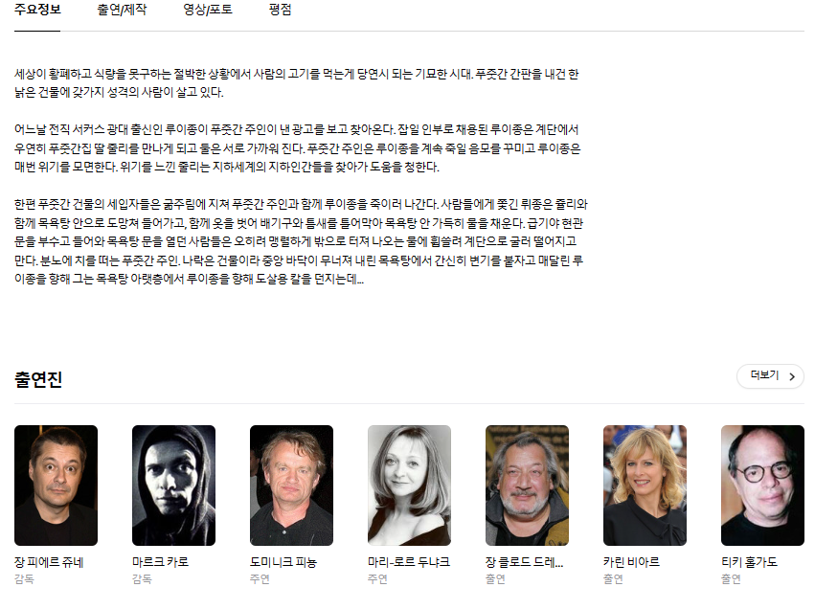This screenshot has height=610, width=815.
Task: Open 장 피에르 쥬네 profile photo
Action: [56, 486]
